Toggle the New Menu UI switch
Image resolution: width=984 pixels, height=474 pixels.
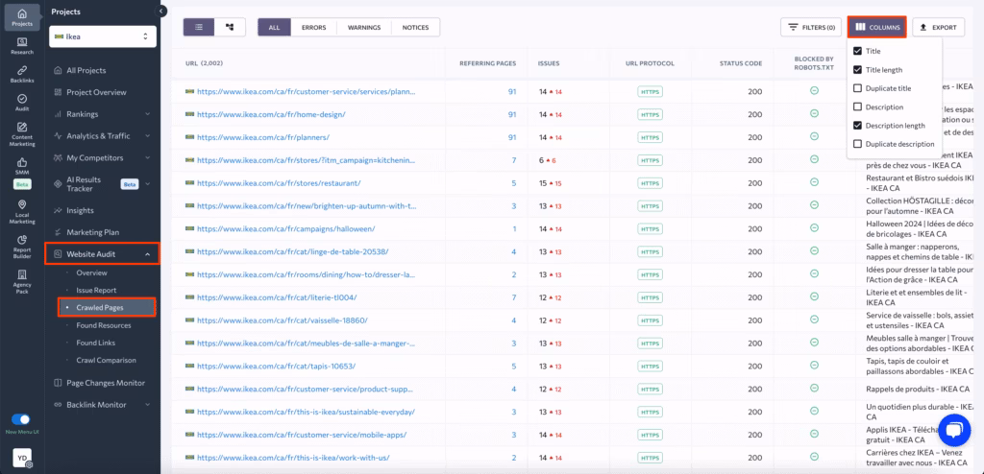pos(20,419)
